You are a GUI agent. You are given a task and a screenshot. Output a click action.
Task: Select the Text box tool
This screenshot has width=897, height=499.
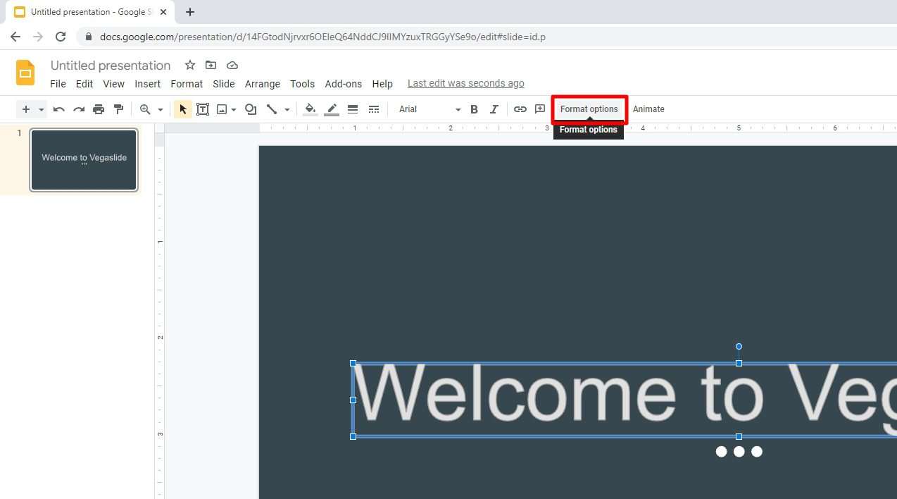pos(203,109)
